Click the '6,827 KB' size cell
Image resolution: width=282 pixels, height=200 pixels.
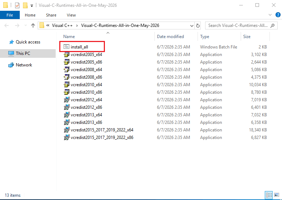click(259, 138)
